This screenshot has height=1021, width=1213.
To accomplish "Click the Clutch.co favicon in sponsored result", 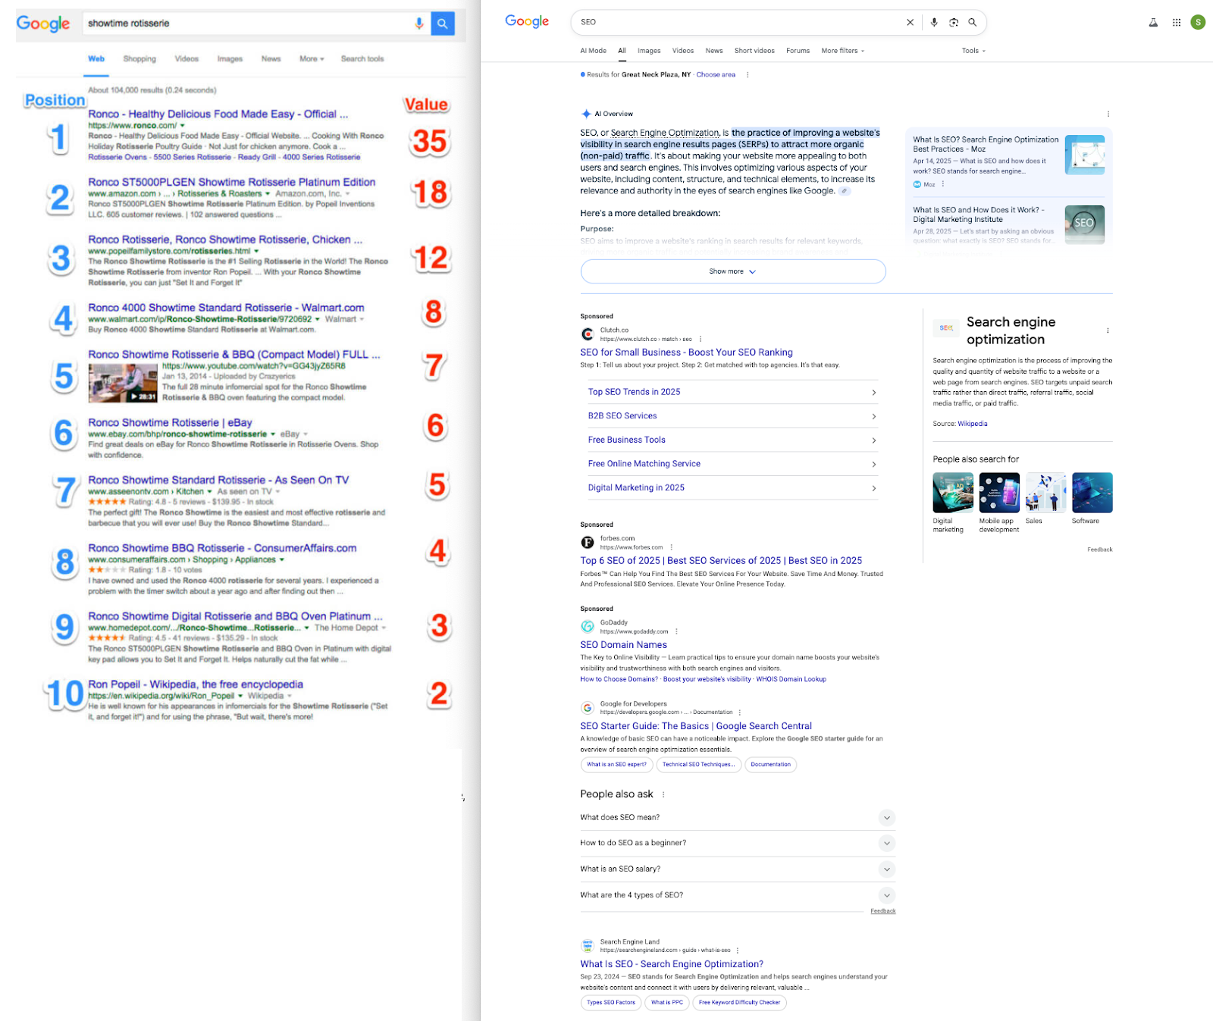I will (x=587, y=334).
